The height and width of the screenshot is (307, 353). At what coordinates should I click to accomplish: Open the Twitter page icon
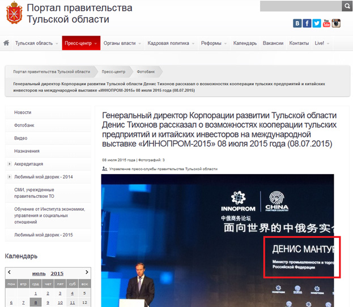click(x=316, y=23)
